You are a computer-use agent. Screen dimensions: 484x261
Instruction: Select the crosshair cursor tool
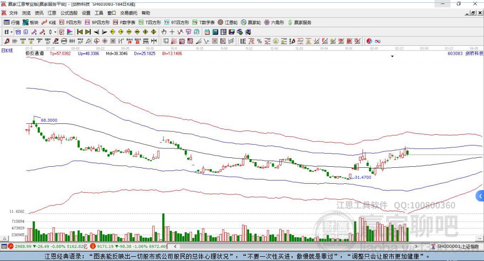(x=172, y=32)
